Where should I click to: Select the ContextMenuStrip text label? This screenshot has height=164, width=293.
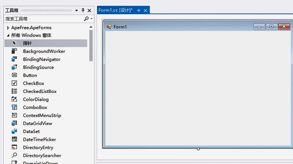coord(42,115)
